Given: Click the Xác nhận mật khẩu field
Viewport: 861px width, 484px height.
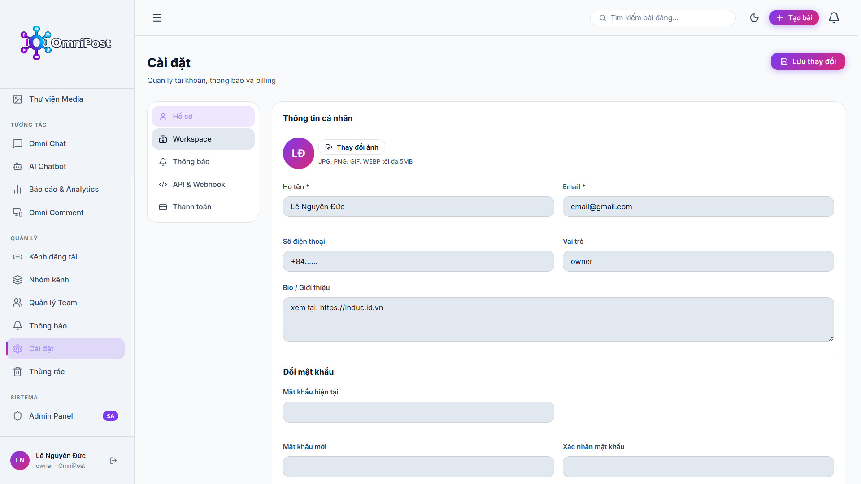Looking at the screenshot, I should tap(698, 467).
